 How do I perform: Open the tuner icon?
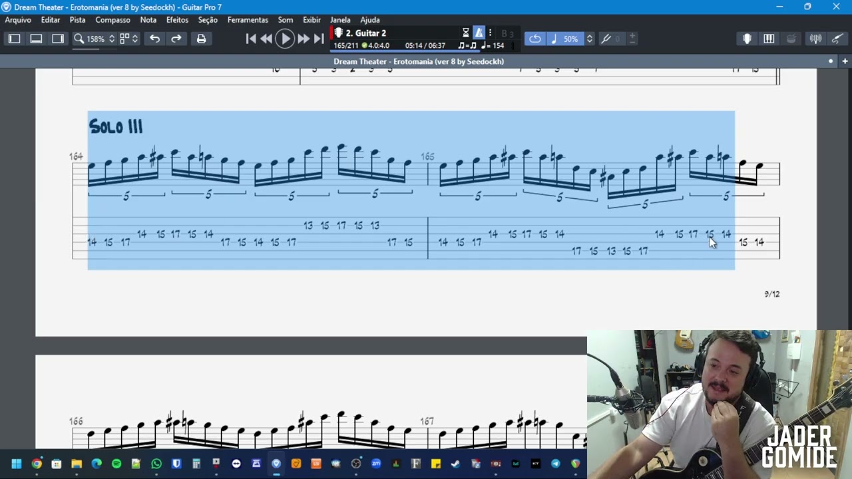click(815, 39)
